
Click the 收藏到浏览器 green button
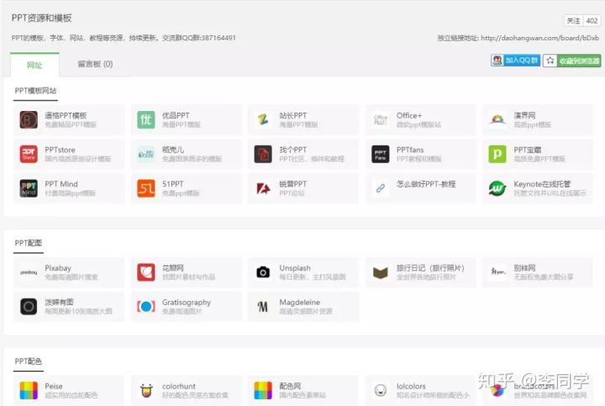click(x=579, y=61)
